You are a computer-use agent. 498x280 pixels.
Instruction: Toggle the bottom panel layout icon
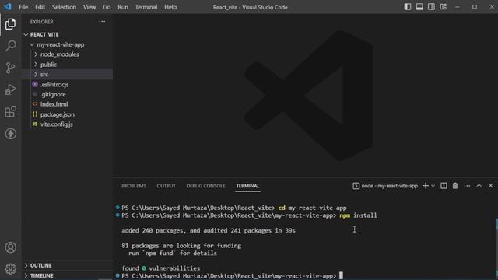419,7
